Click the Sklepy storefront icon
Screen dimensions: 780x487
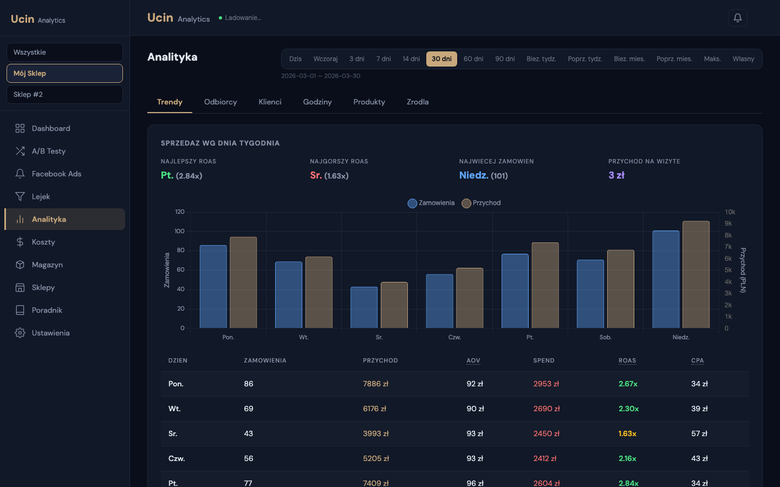pos(20,287)
